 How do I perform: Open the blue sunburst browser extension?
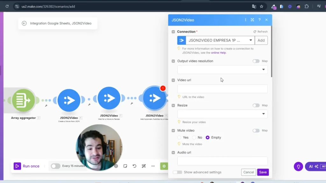coord(290,6)
